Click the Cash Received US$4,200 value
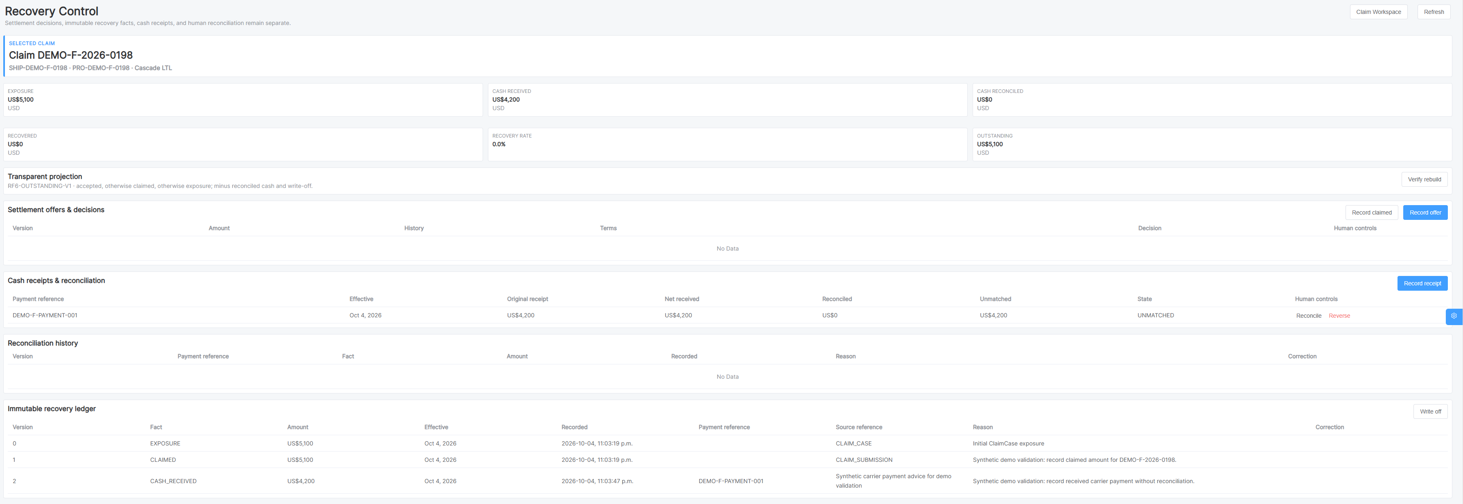 pyautogui.click(x=506, y=99)
